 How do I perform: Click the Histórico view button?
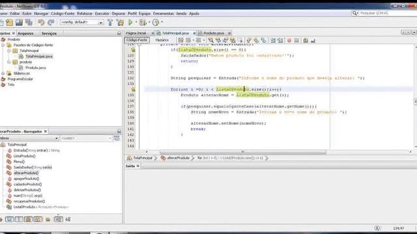point(162,40)
